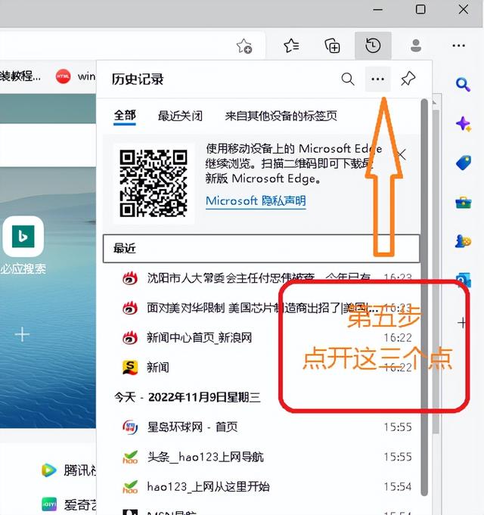Add this page to favorites star icon

(x=244, y=46)
